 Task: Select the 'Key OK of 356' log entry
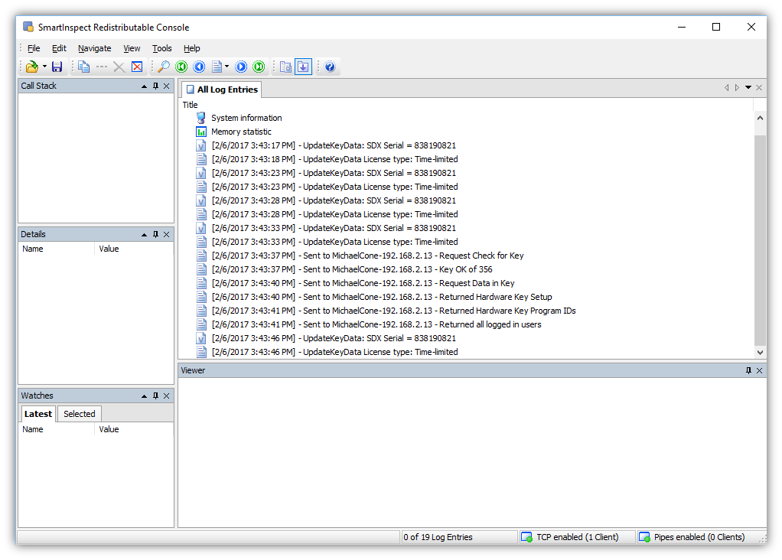pyautogui.click(x=352, y=269)
